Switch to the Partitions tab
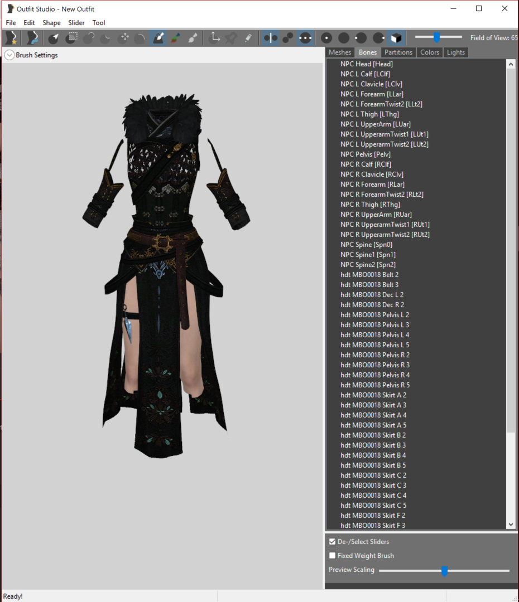 tap(398, 52)
